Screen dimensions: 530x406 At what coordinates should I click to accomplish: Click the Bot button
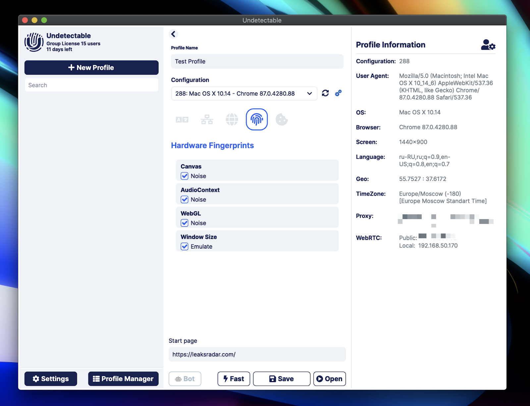pos(185,379)
